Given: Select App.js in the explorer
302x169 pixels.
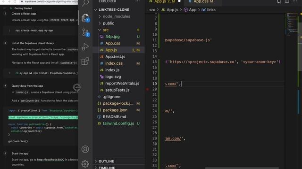Looking at the screenshot, I should (x=111, y=50).
